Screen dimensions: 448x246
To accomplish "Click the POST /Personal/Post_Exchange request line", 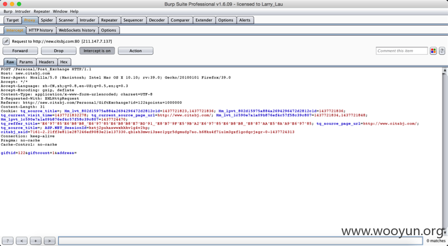I will (46, 69).
